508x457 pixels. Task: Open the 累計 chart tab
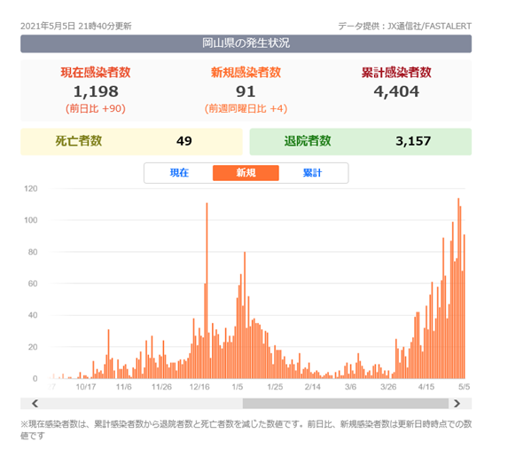pyautogui.click(x=312, y=173)
